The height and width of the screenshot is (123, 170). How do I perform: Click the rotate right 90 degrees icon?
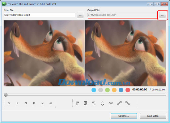click(x=94, y=103)
